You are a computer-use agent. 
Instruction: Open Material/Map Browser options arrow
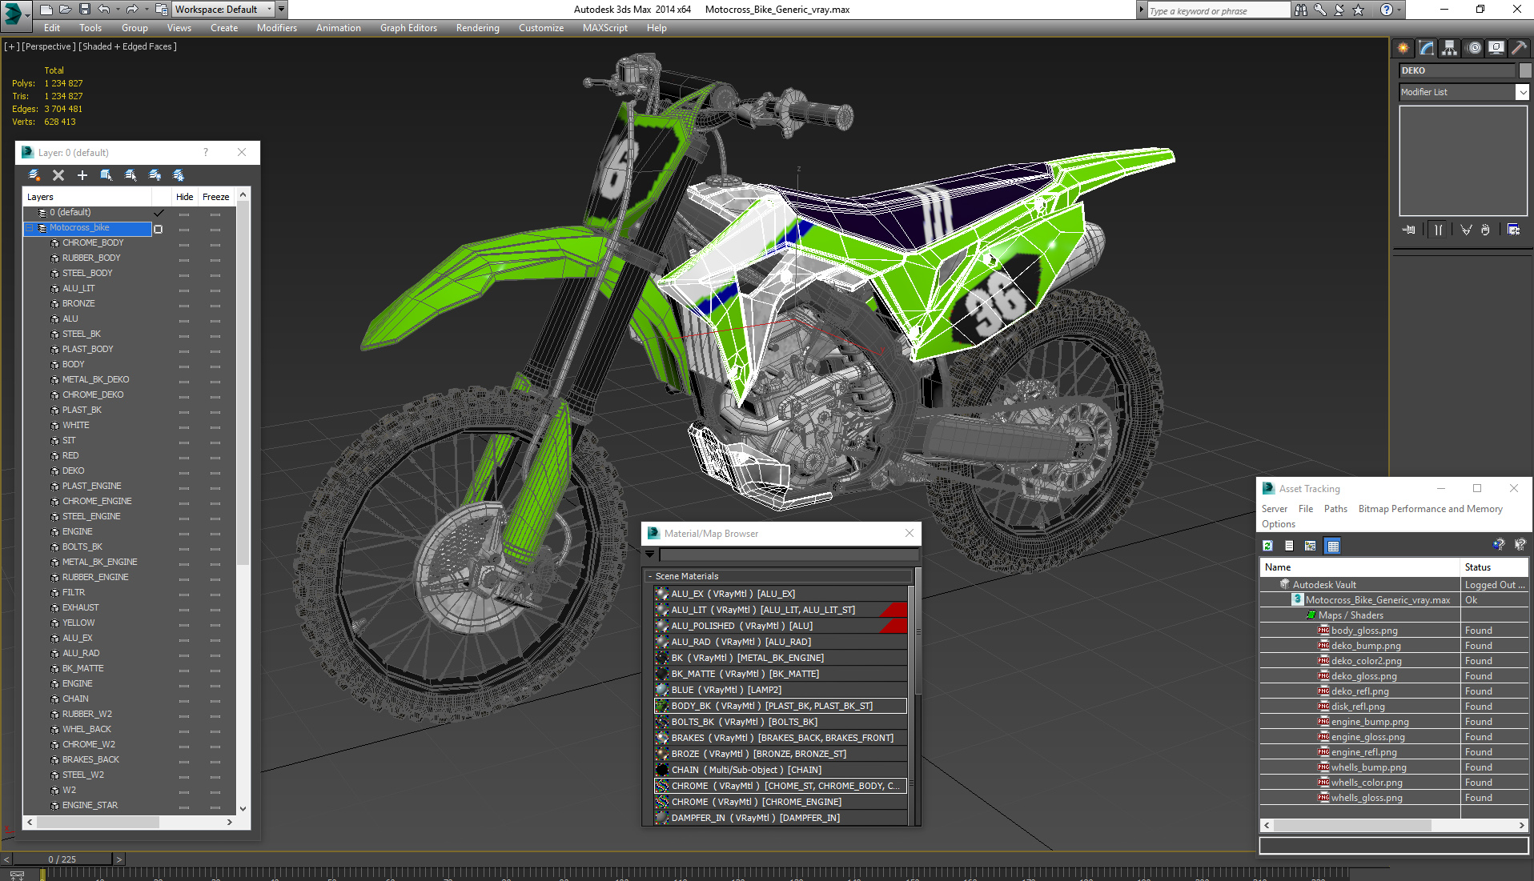pyautogui.click(x=650, y=554)
